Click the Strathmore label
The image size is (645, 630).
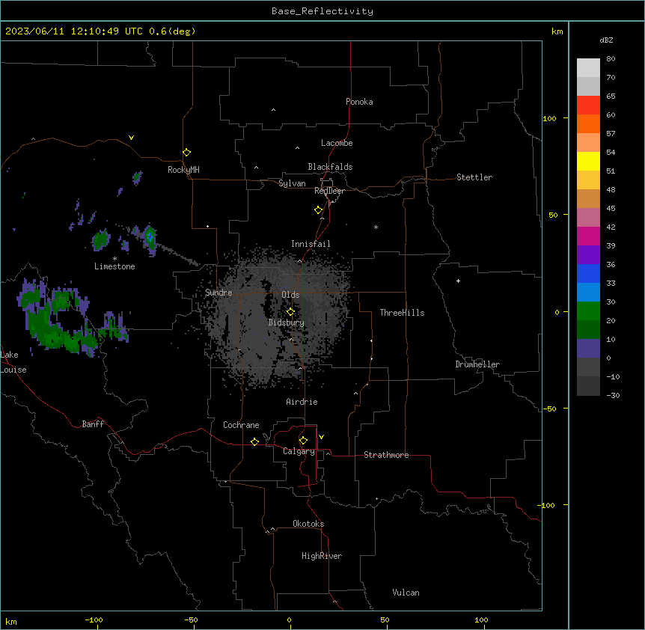386,455
